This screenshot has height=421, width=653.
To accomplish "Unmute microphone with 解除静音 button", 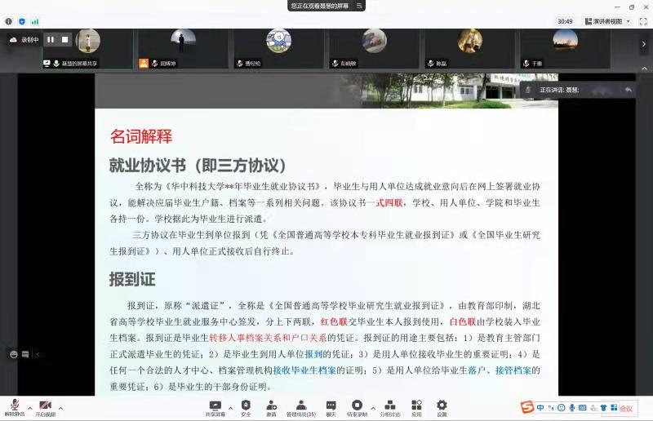I will (14, 405).
